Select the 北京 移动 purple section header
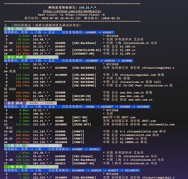This screenshot has width=188, height=179. click(15, 103)
